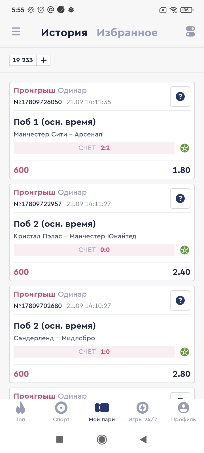Open the hamburger menu
This screenshot has height=453, width=204.
16,31
